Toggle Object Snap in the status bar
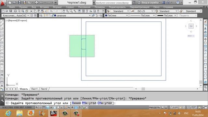The image size is (208, 117). (55, 108)
